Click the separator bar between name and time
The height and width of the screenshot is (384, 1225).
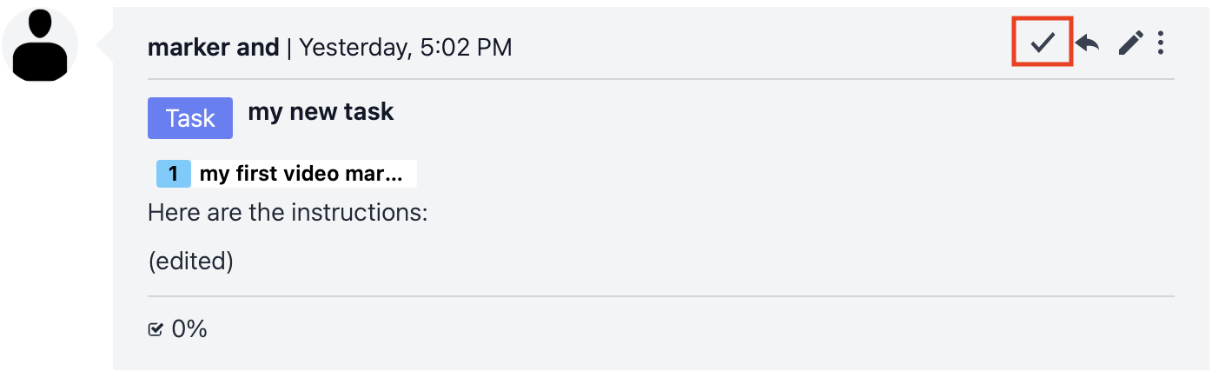coord(288,47)
